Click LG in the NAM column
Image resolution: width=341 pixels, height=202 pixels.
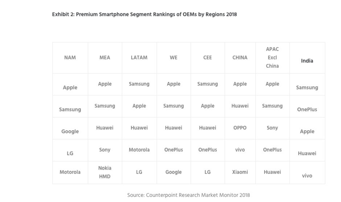point(70,153)
